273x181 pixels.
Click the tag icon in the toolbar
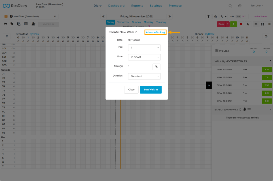pyautogui.click(x=12, y=24)
